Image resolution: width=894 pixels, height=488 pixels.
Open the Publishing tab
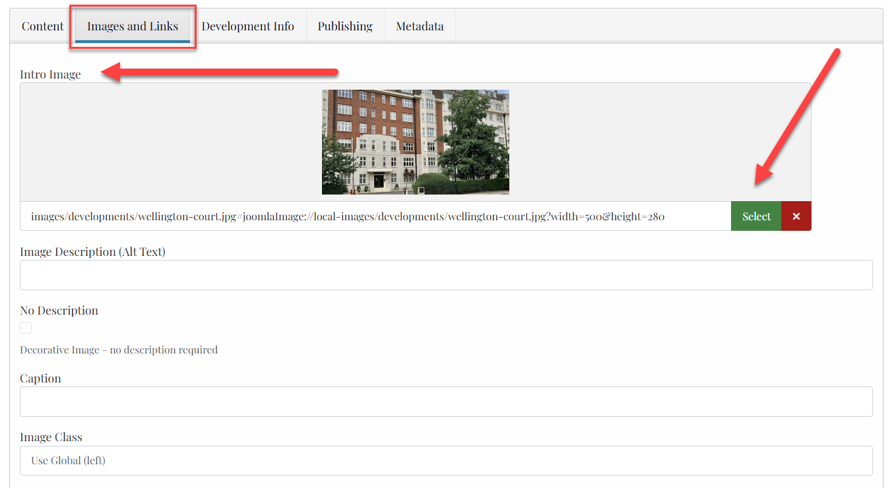(345, 26)
